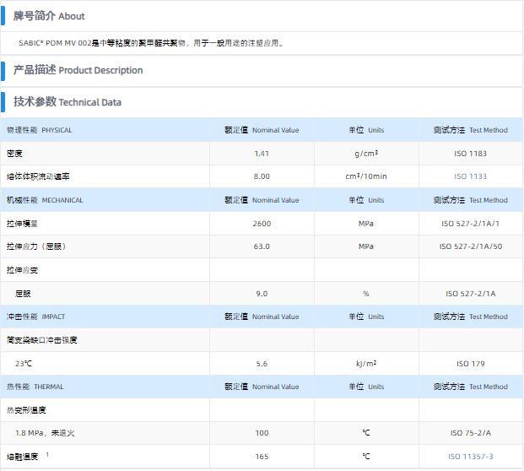Click the 冲击性能 IMPACT header label

(x=35, y=317)
